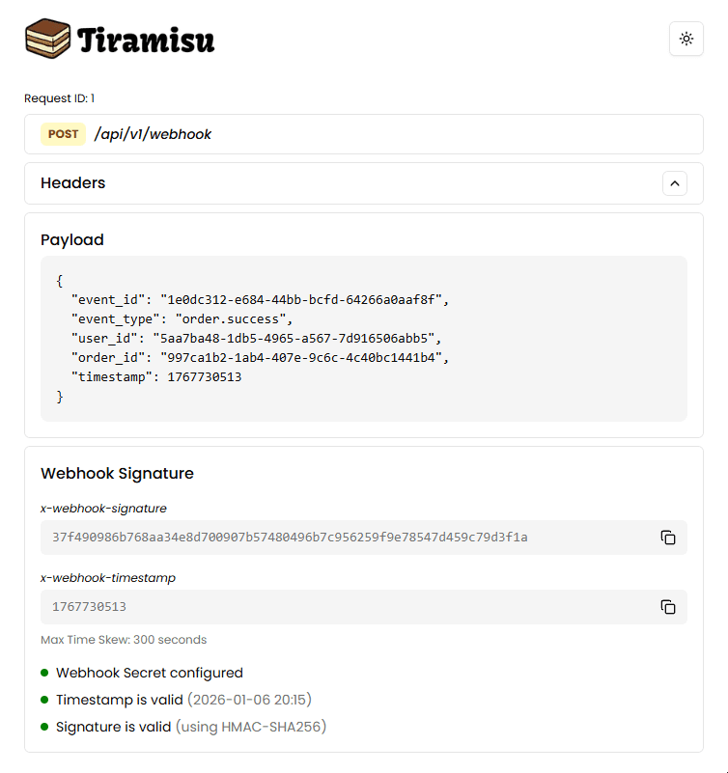Copy the x-webhook-timestamp value
The width and height of the screenshot is (728, 773).
tap(668, 607)
